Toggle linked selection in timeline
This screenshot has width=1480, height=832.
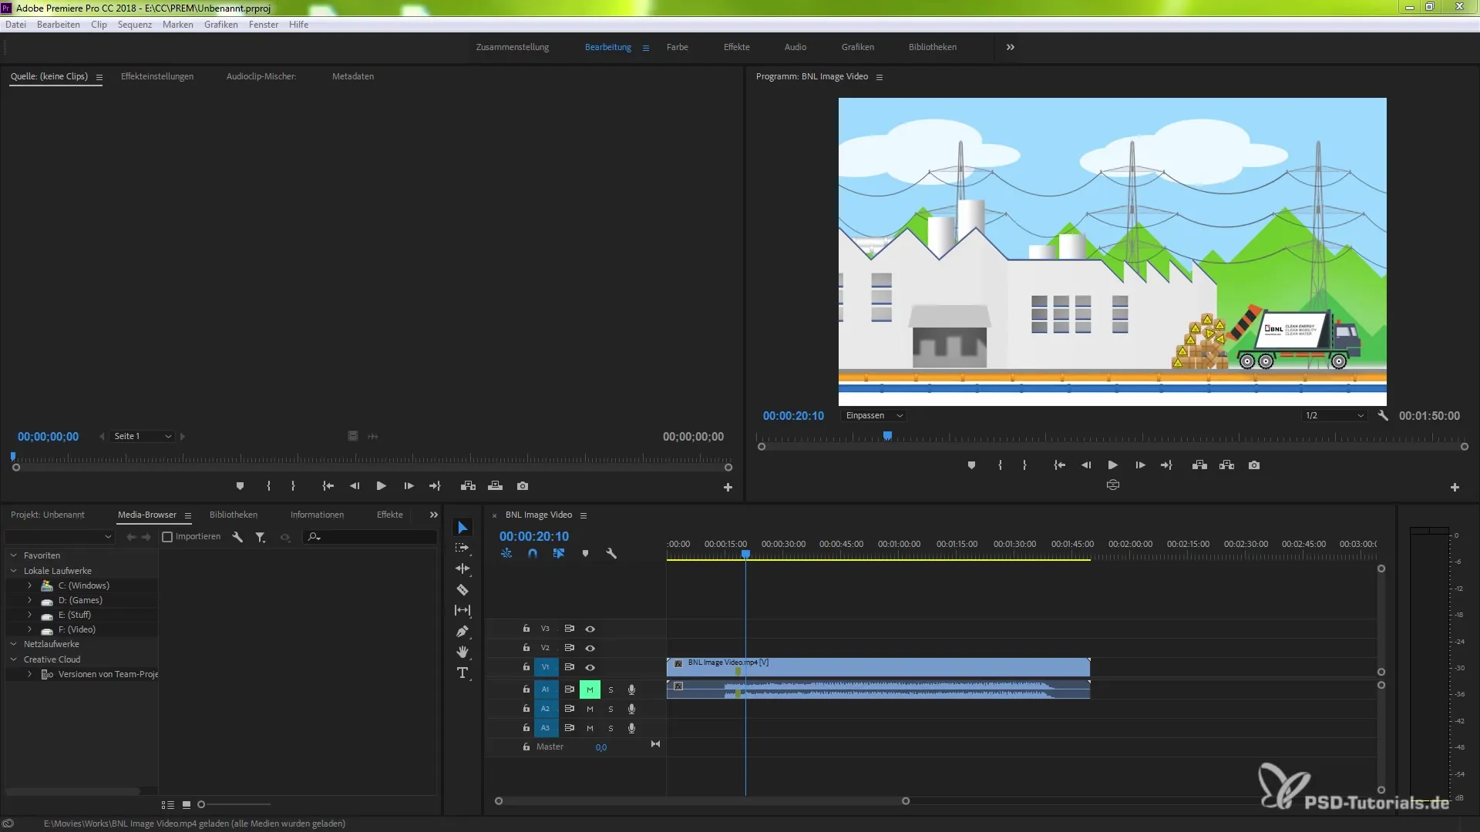pyautogui.click(x=559, y=553)
